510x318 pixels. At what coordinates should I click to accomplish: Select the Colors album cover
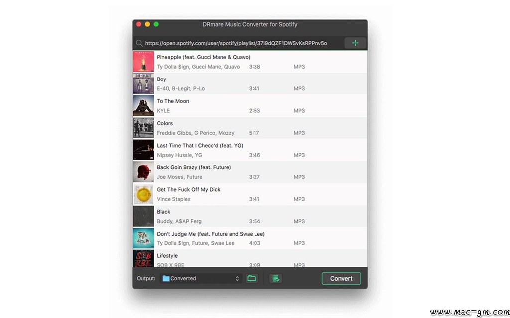point(143,128)
